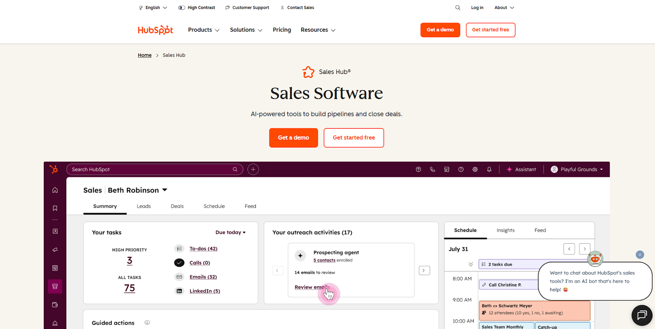Open the Feed tab in side panel

click(x=540, y=231)
